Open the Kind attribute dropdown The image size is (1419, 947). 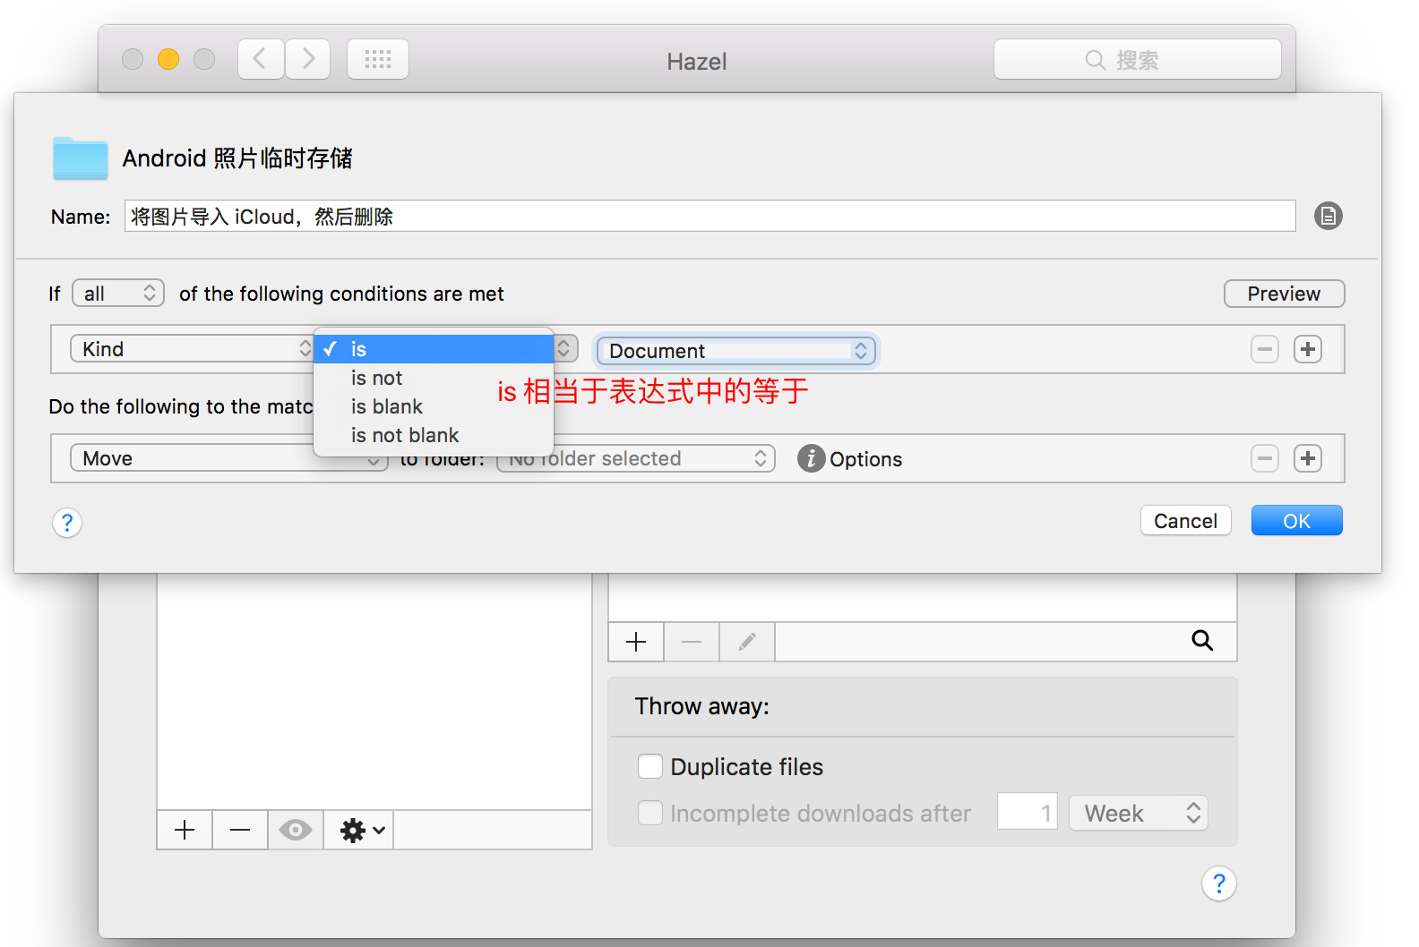point(193,349)
